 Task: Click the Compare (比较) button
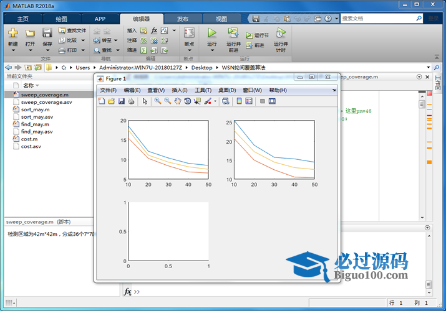tap(68, 40)
